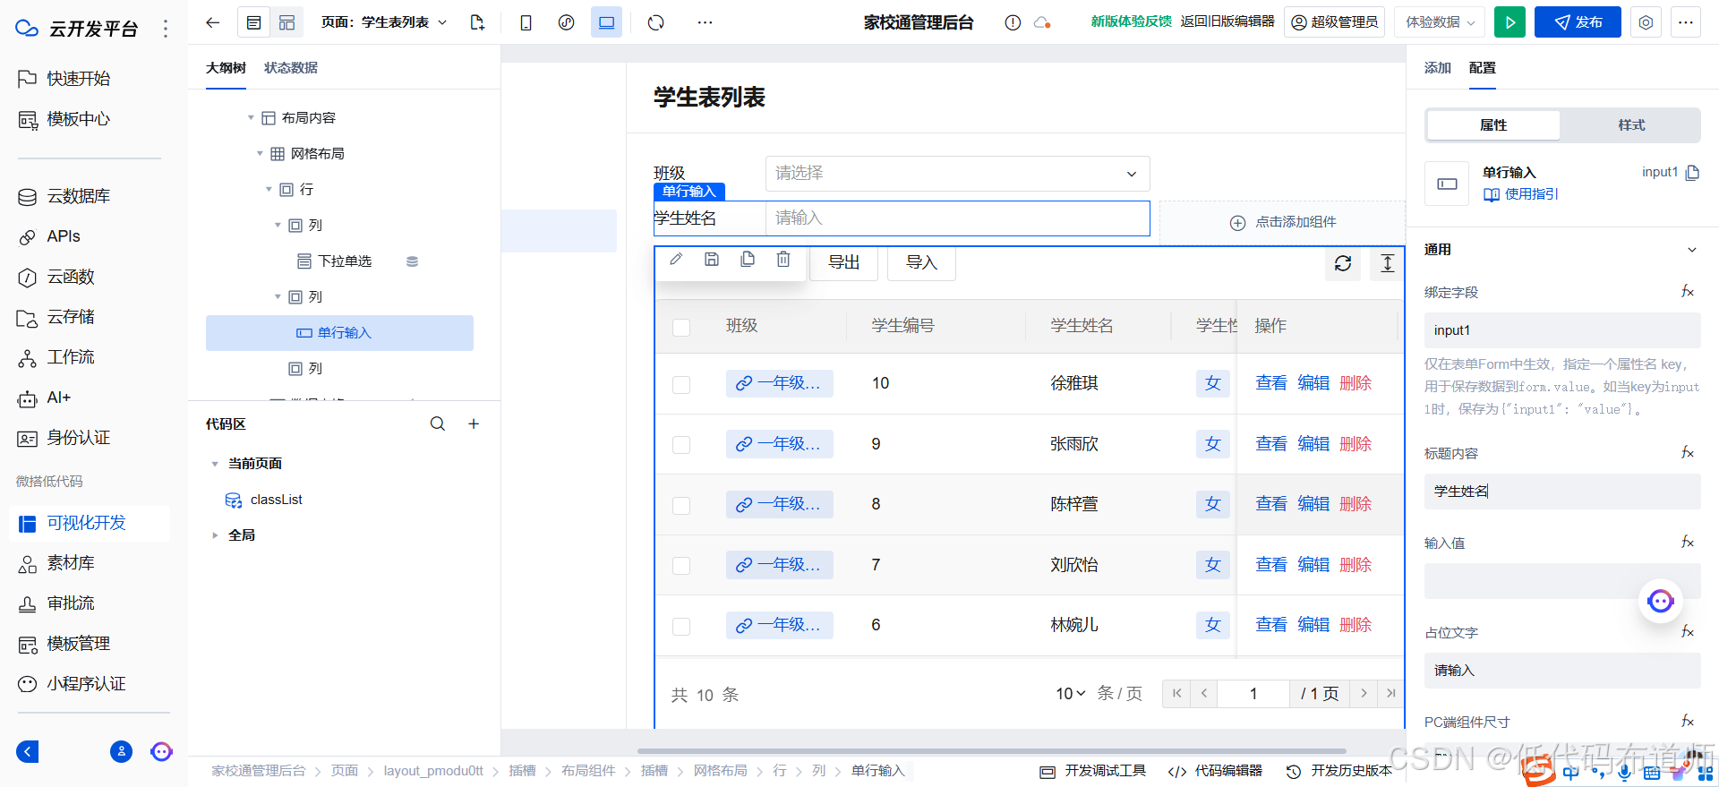Check the row for 徐雅琪

tap(681, 384)
